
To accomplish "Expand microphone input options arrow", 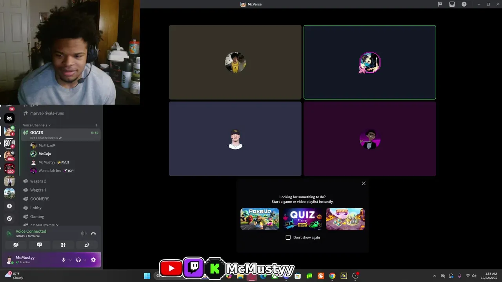I will (70, 260).
